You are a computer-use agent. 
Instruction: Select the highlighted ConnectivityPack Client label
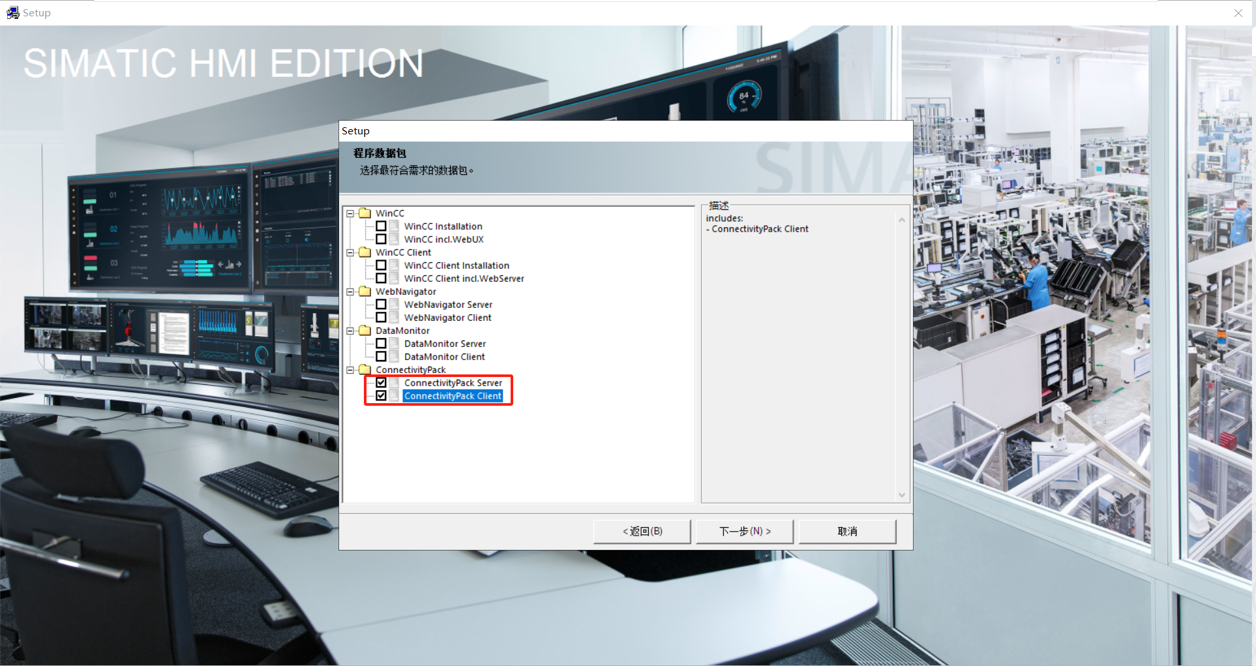point(453,396)
